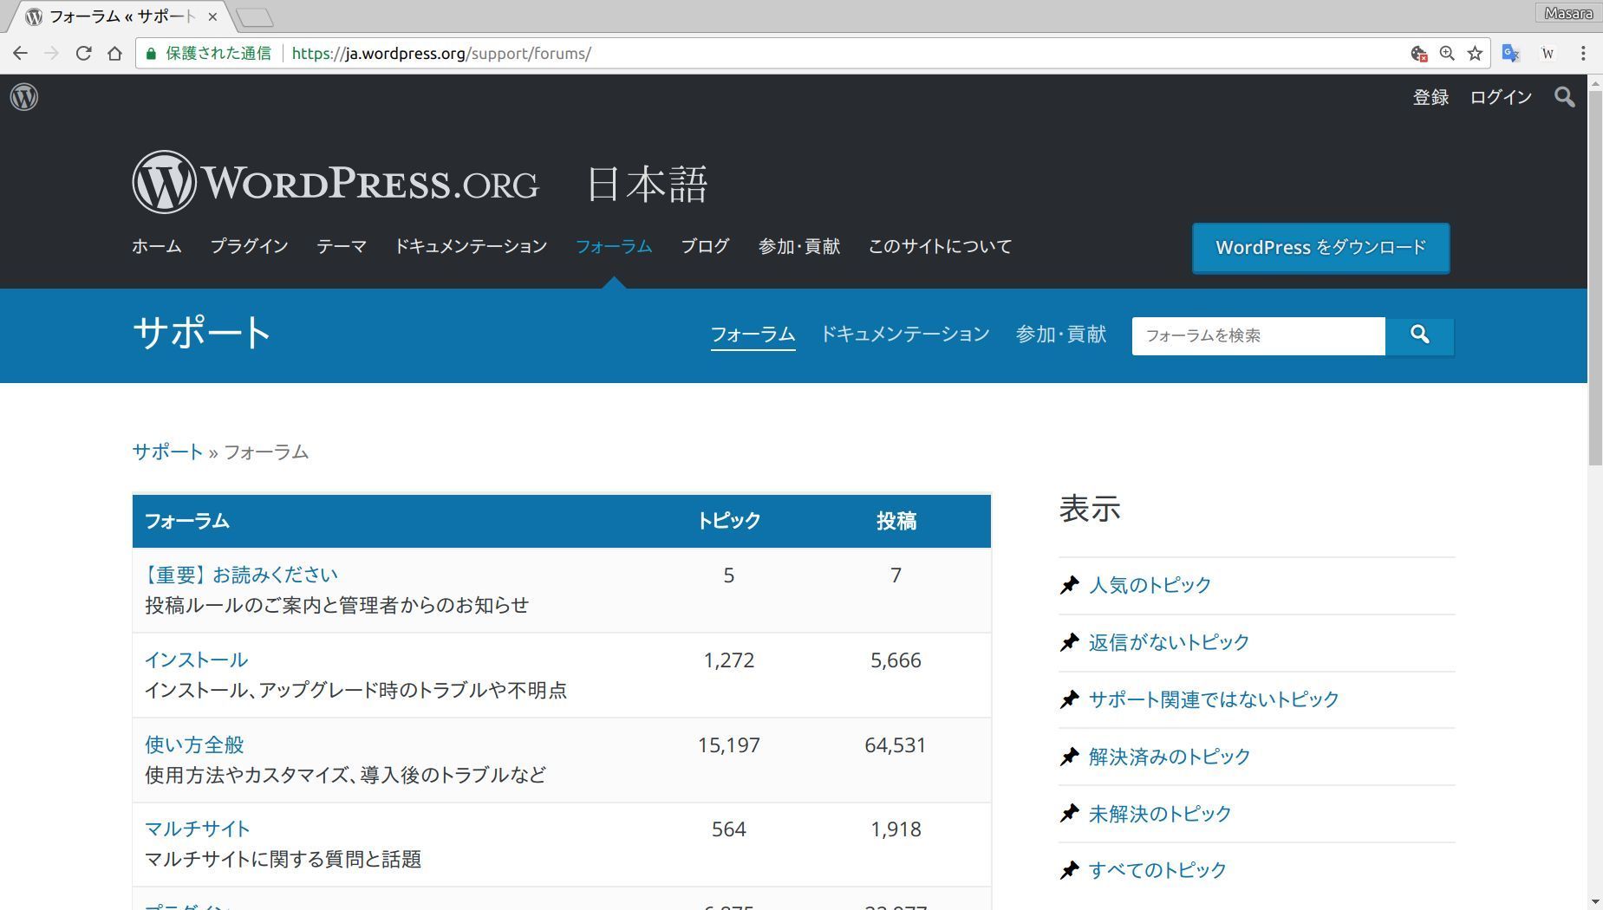Viewport: 1603px width, 910px height.
Task: Open the インストール forum
Action: (196, 660)
